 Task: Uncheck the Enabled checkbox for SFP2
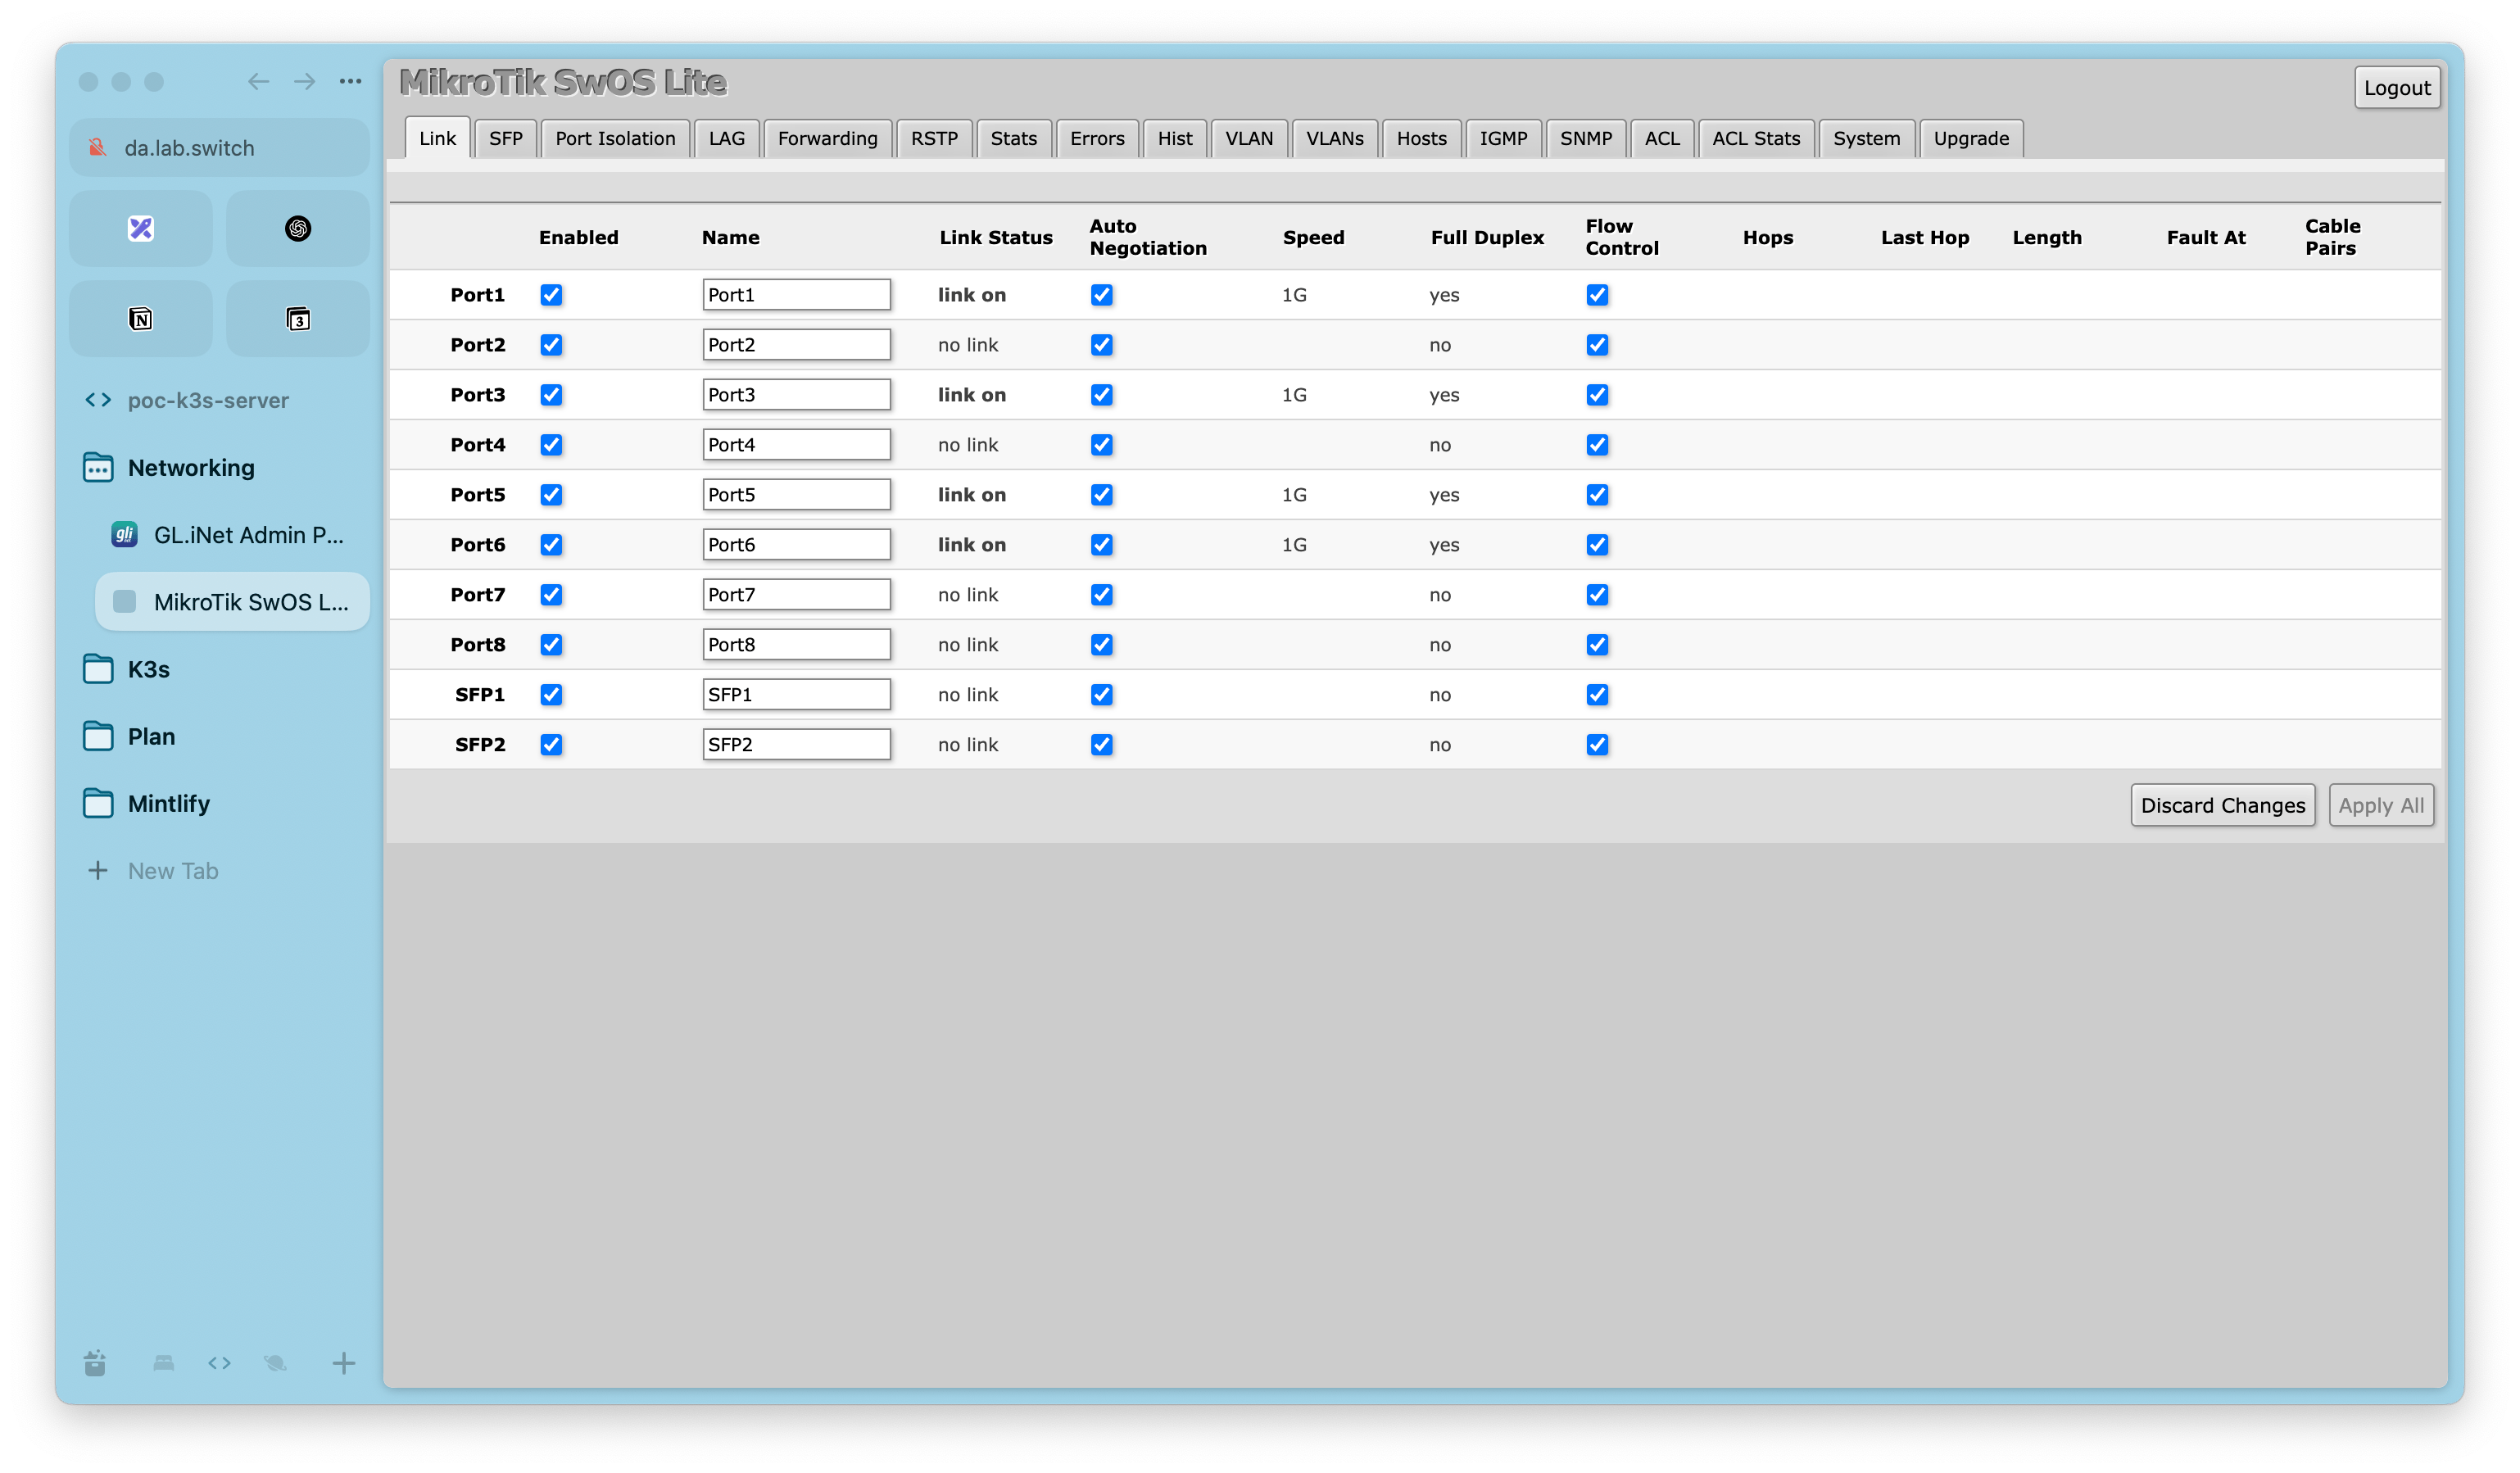point(551,745)
